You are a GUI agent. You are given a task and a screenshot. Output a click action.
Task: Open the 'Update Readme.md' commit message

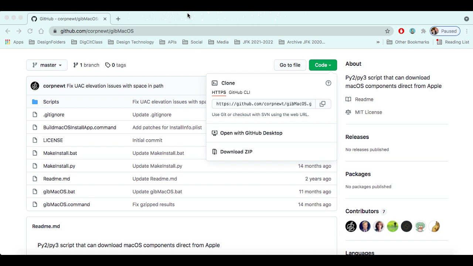tap(155, 179)
